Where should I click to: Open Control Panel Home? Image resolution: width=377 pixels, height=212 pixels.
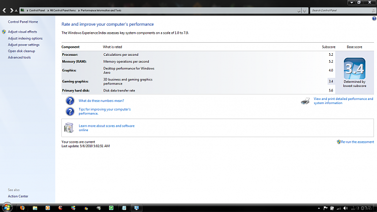[x=23, y=22]
